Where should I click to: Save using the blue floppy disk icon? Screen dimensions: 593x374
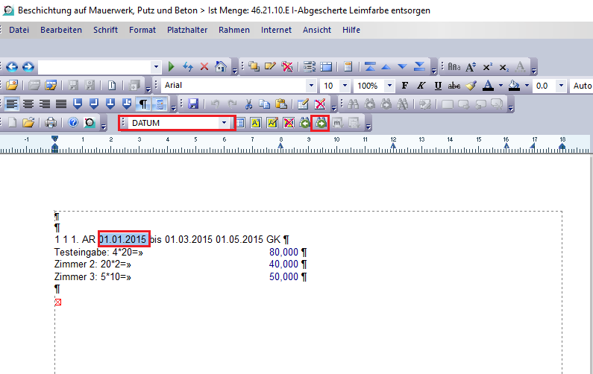(193, 104)
